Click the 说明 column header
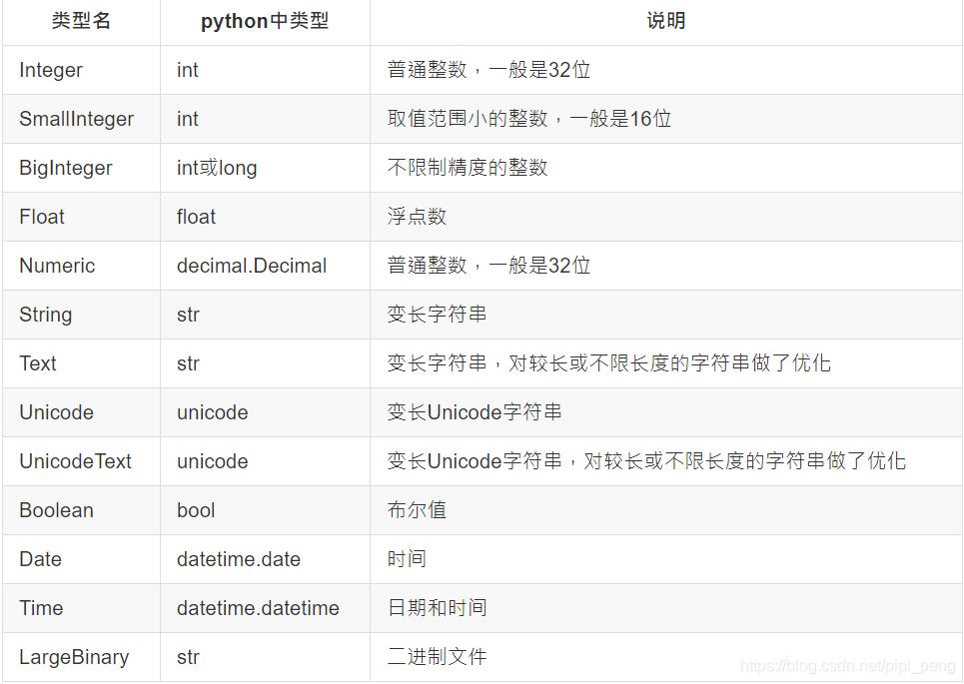This screenshot has height=684, width=964. pyautogui.click(x=666, y=21)
